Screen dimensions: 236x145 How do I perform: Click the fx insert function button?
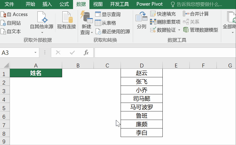[x=86, y=52]
